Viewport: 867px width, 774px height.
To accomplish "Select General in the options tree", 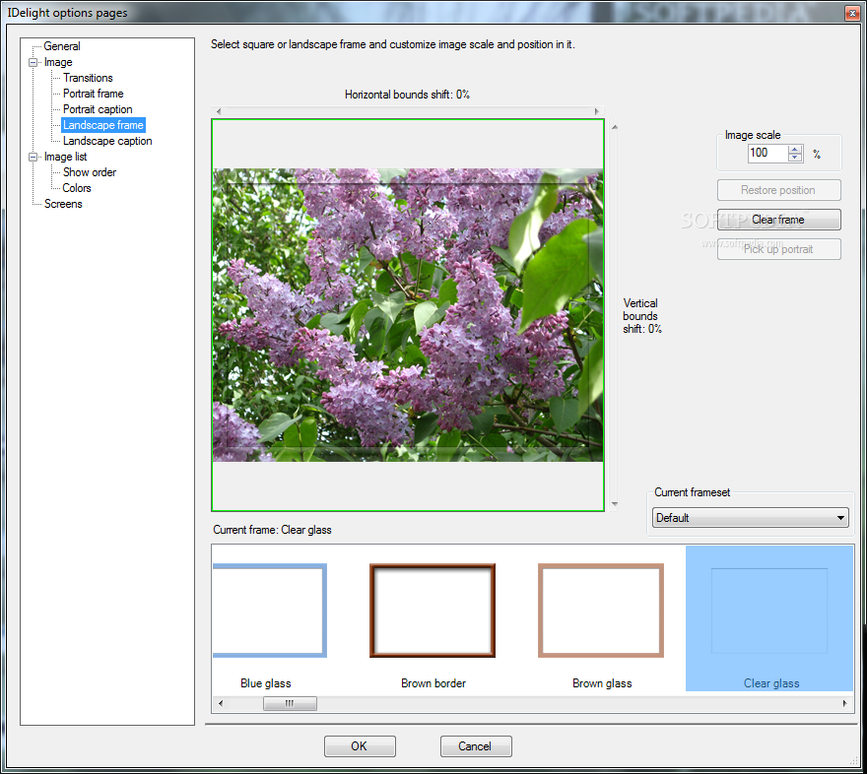I will coord(62,46).
